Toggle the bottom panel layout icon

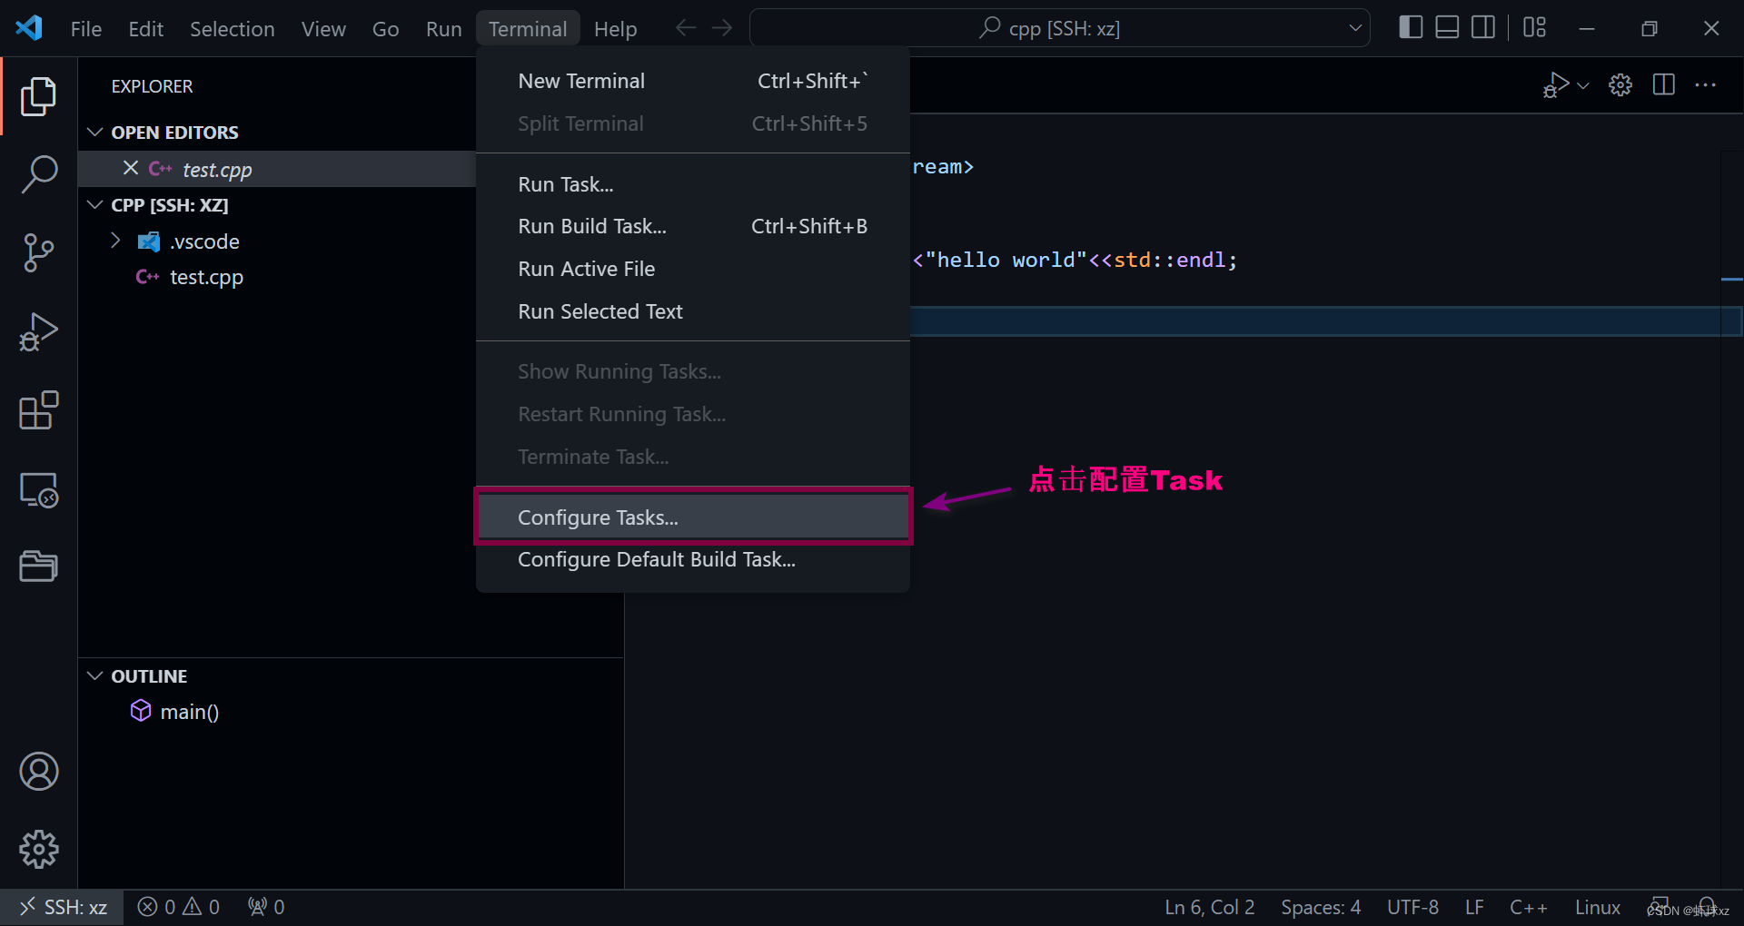tap(1447, 28)
